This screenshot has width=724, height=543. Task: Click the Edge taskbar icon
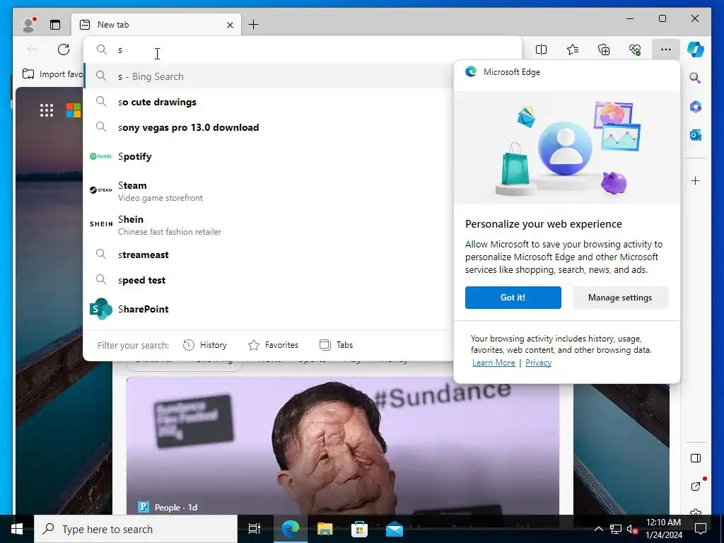coord(291,529)
